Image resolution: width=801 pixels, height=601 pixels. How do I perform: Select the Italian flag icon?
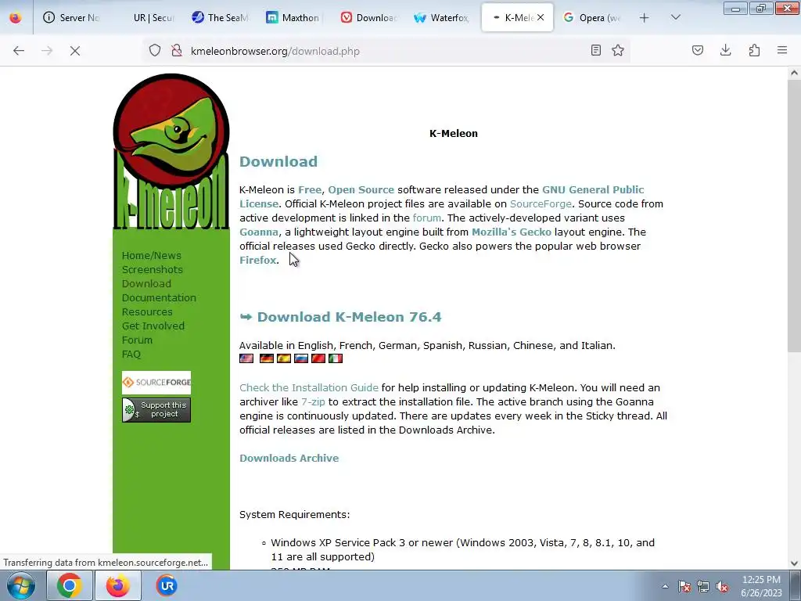(336, 358)
